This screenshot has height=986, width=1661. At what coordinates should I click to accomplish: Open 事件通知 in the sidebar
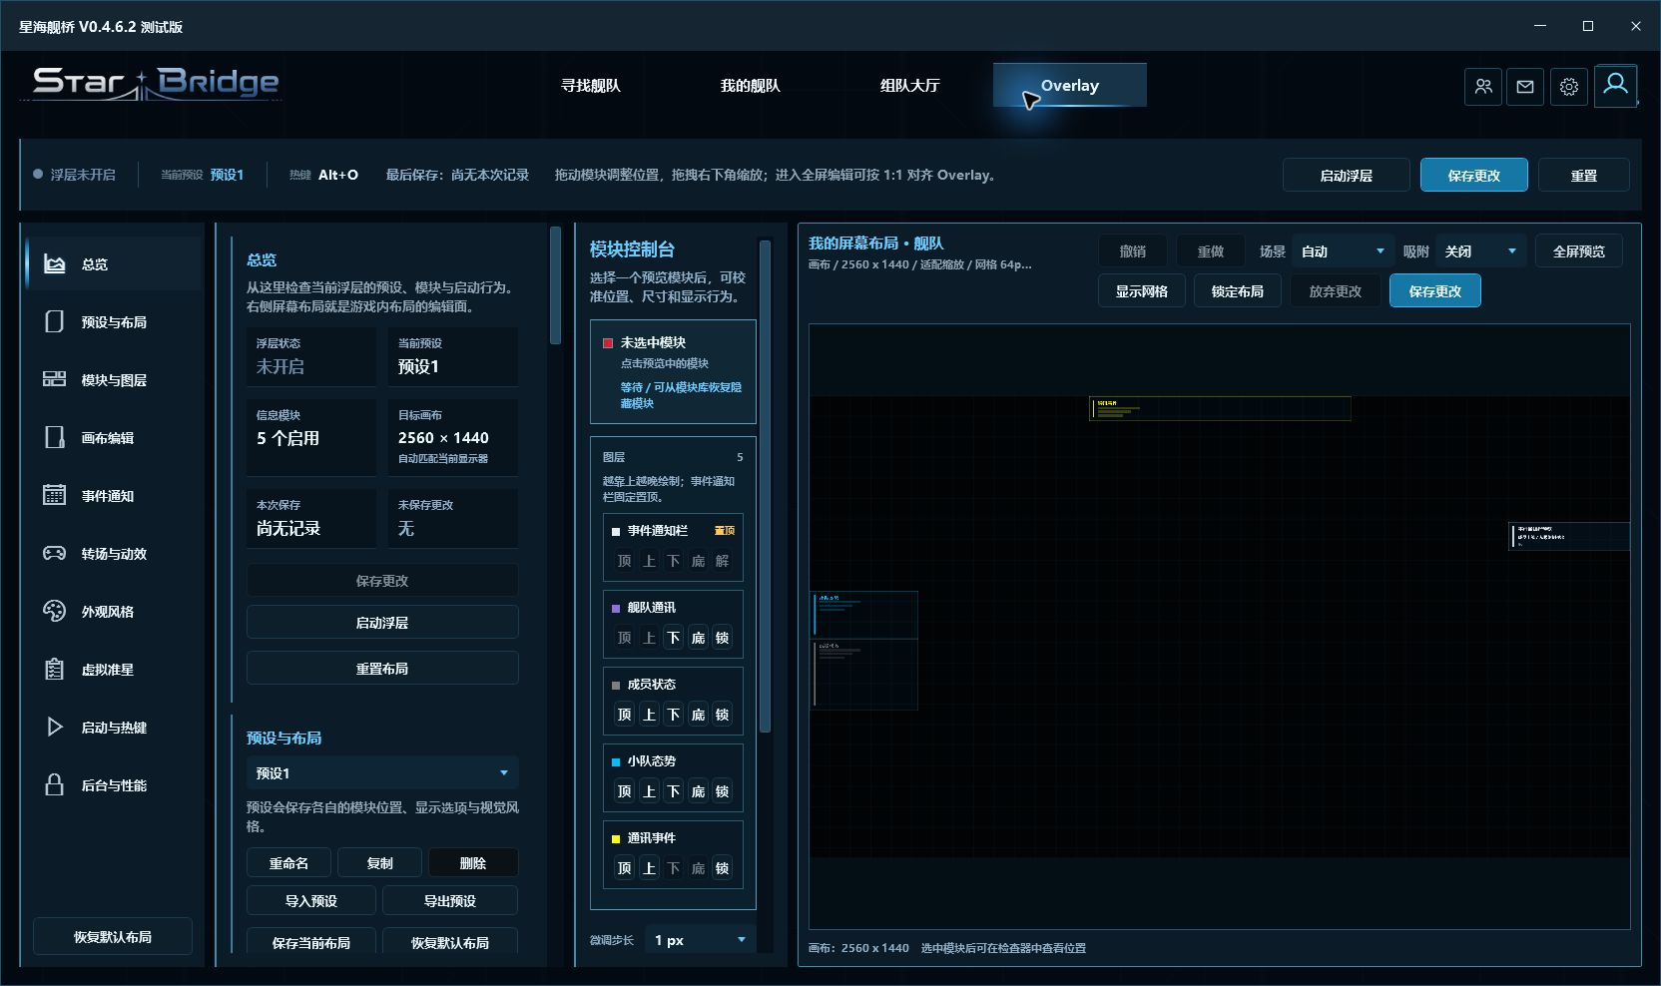(x=113, y=495)
